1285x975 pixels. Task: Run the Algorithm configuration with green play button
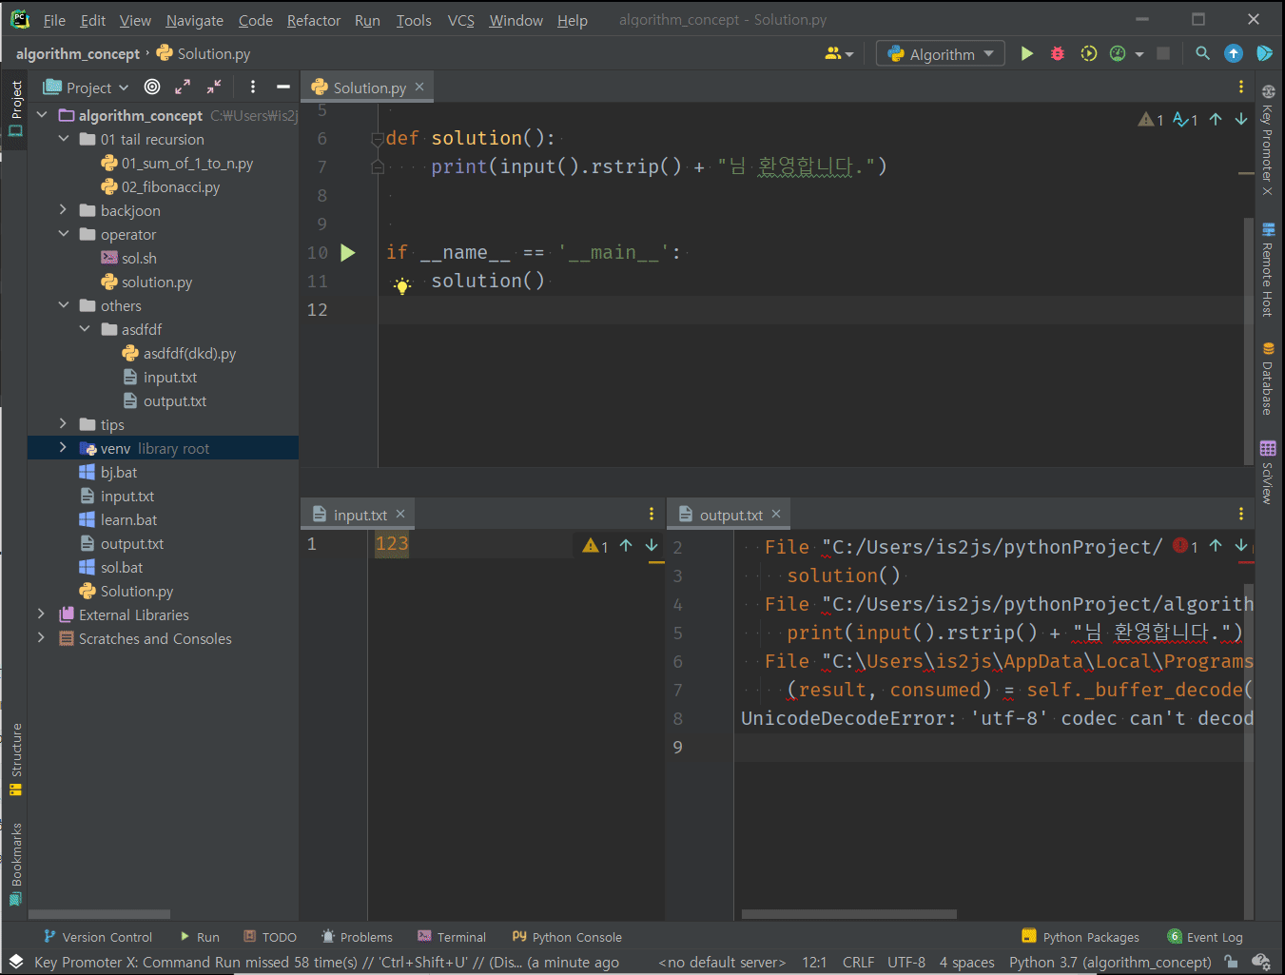point(1027,54)
